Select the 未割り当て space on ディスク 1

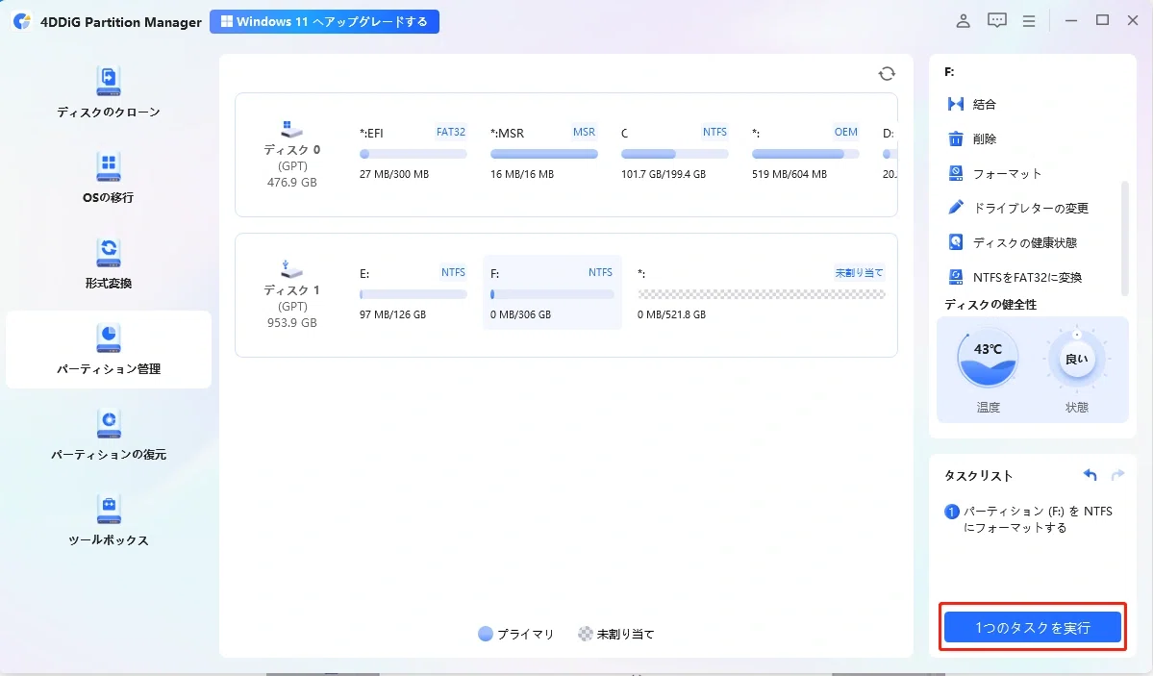[x=761, y=293]
